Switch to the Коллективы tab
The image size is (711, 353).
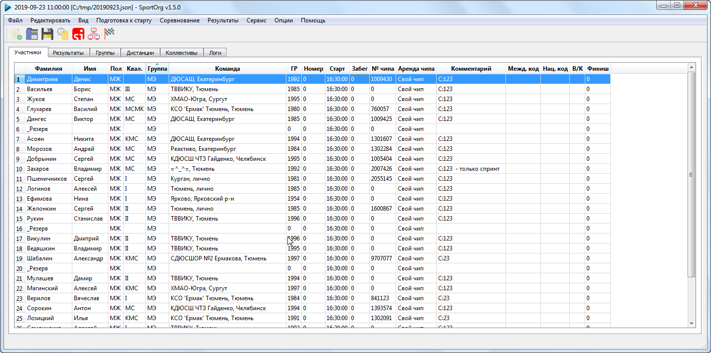[x=182, y=52]
